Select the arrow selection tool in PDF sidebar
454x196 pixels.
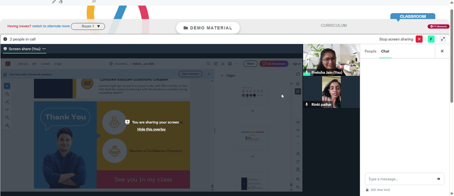click(7, 86)
